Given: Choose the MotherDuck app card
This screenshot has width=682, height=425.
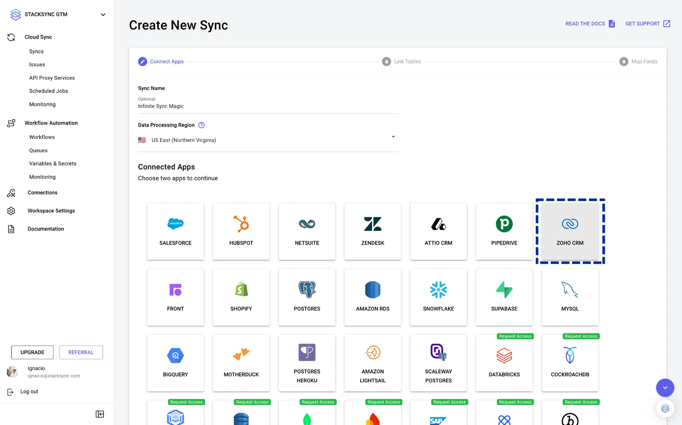Looking at the screenshot, I should click(241, 363).
